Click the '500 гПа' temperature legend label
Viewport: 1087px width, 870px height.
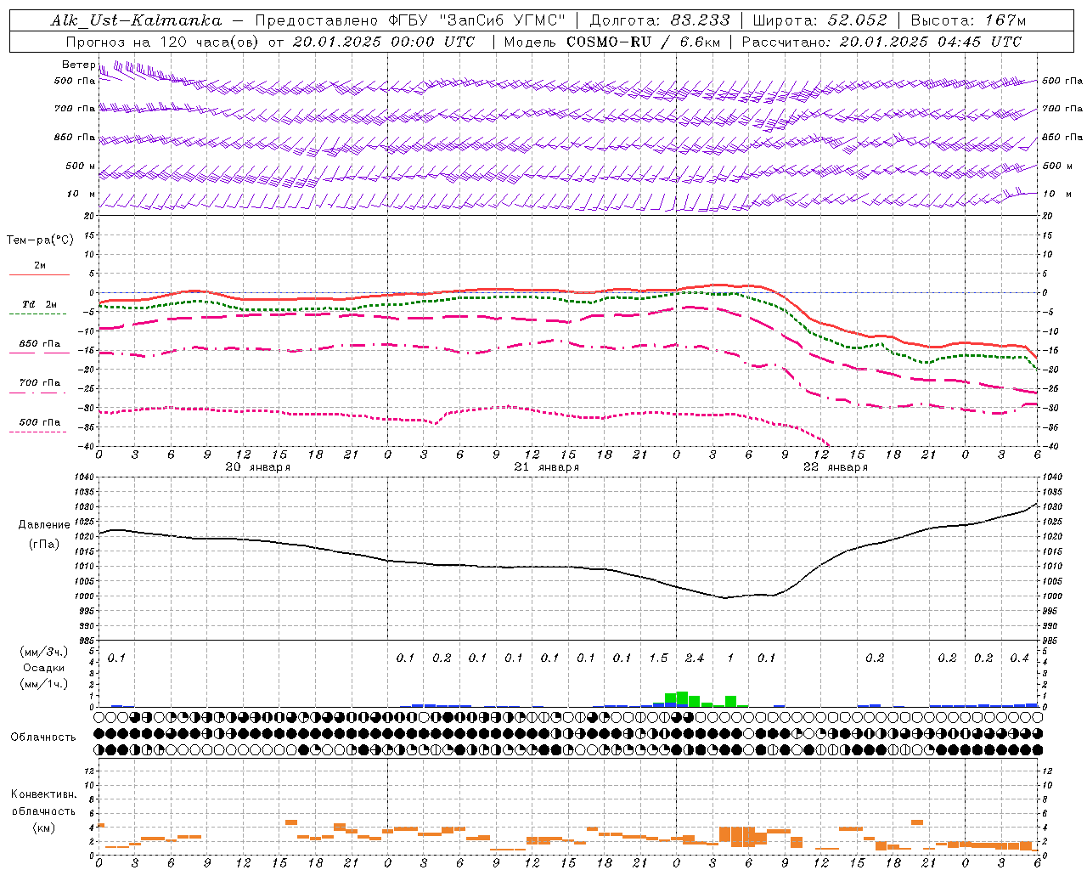(40, 422)
